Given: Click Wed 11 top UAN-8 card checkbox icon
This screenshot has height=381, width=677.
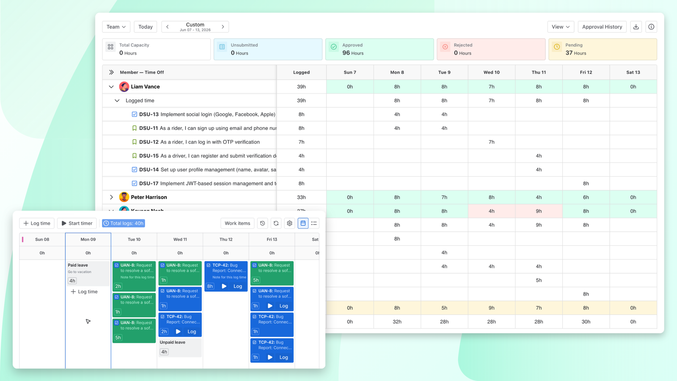Looking at the screenshot, I should pos(162,265).
